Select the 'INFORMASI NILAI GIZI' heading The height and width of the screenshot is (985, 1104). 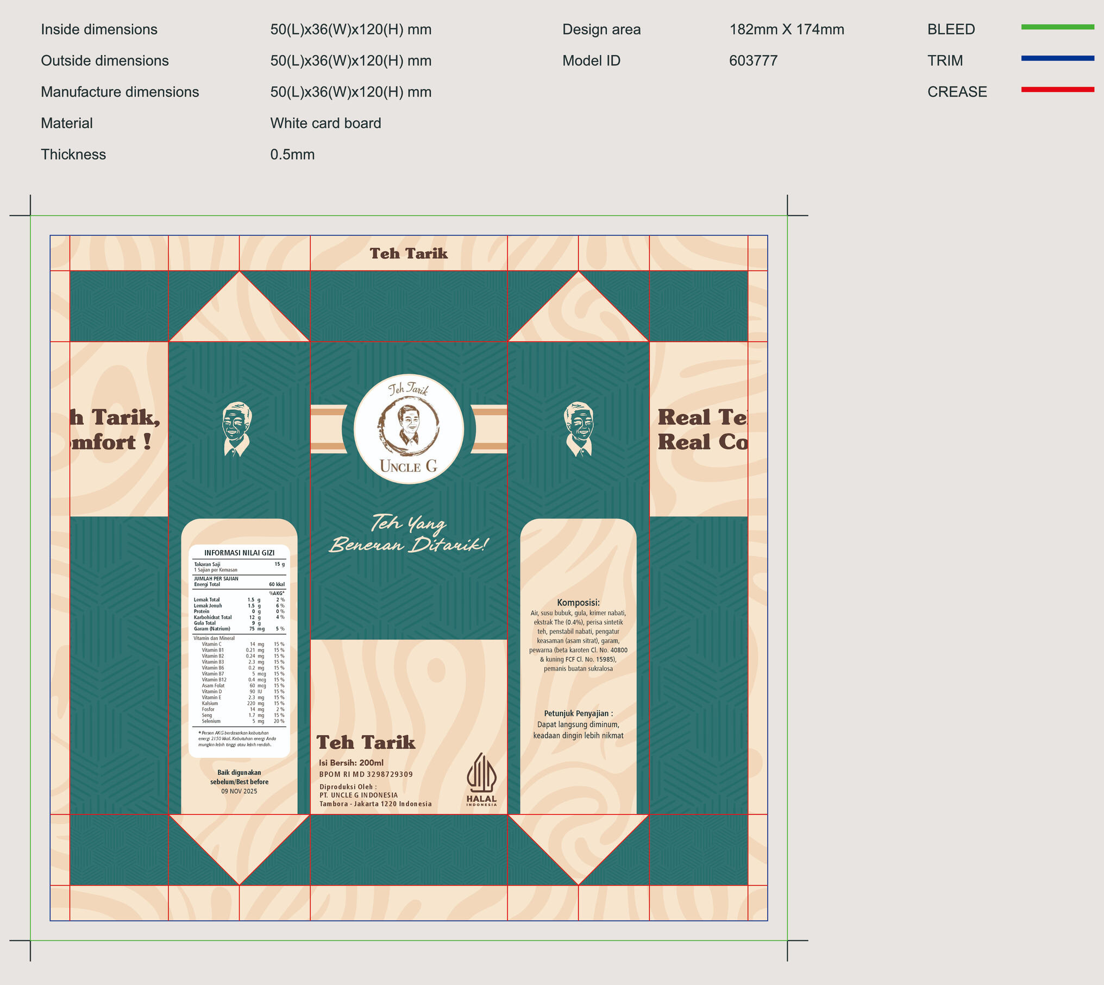coord(239,553)
